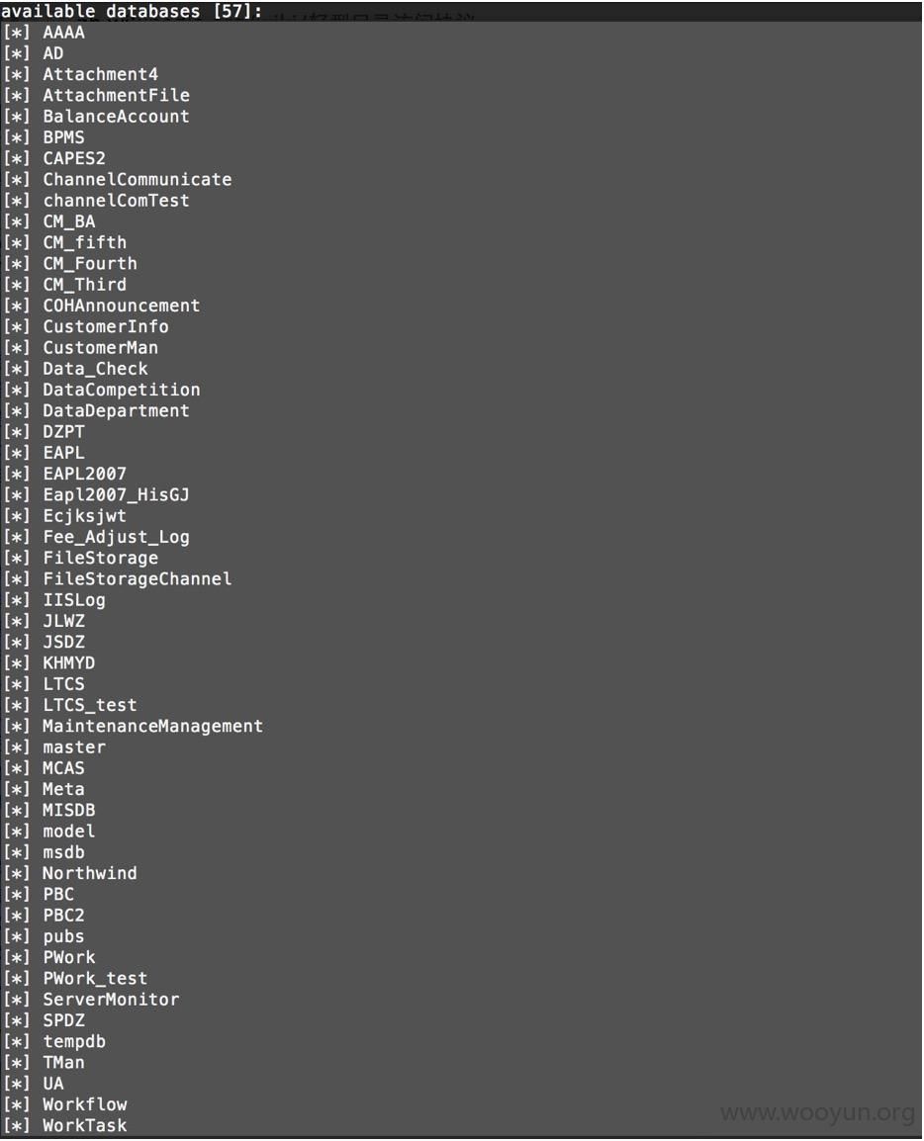Screen dimensions: 924x1141
Task: Click the ServerMonitor database line
Action: (x=111, y=1000)
